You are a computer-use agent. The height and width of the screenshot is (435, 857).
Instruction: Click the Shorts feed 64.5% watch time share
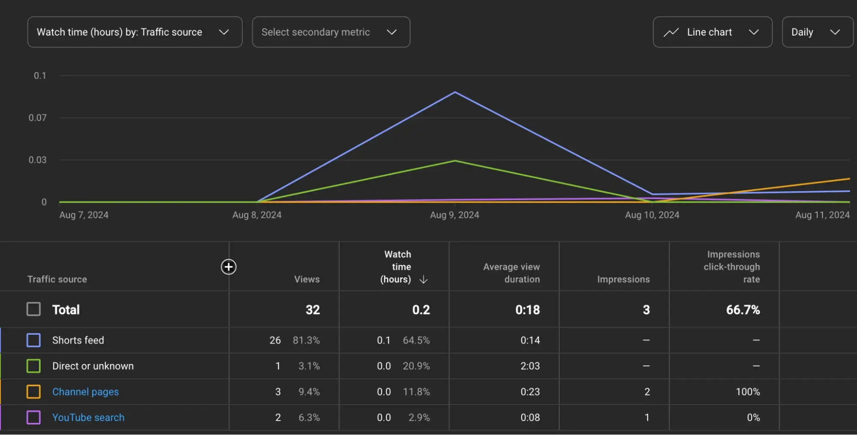[416, 340]
